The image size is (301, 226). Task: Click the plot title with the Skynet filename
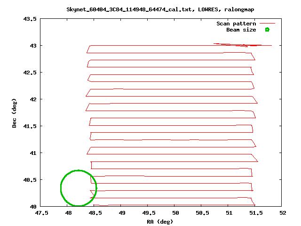(160, 9)
